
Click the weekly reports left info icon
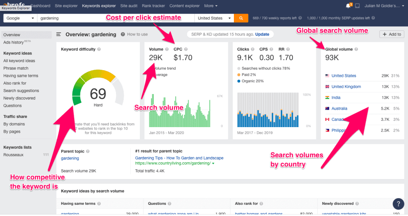pos(300,18)
